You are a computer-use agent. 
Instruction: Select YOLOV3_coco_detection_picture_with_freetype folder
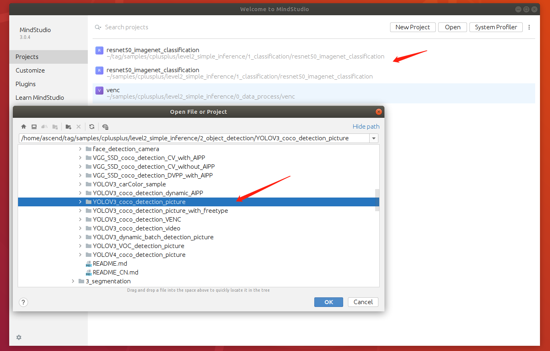pos(160,211)
